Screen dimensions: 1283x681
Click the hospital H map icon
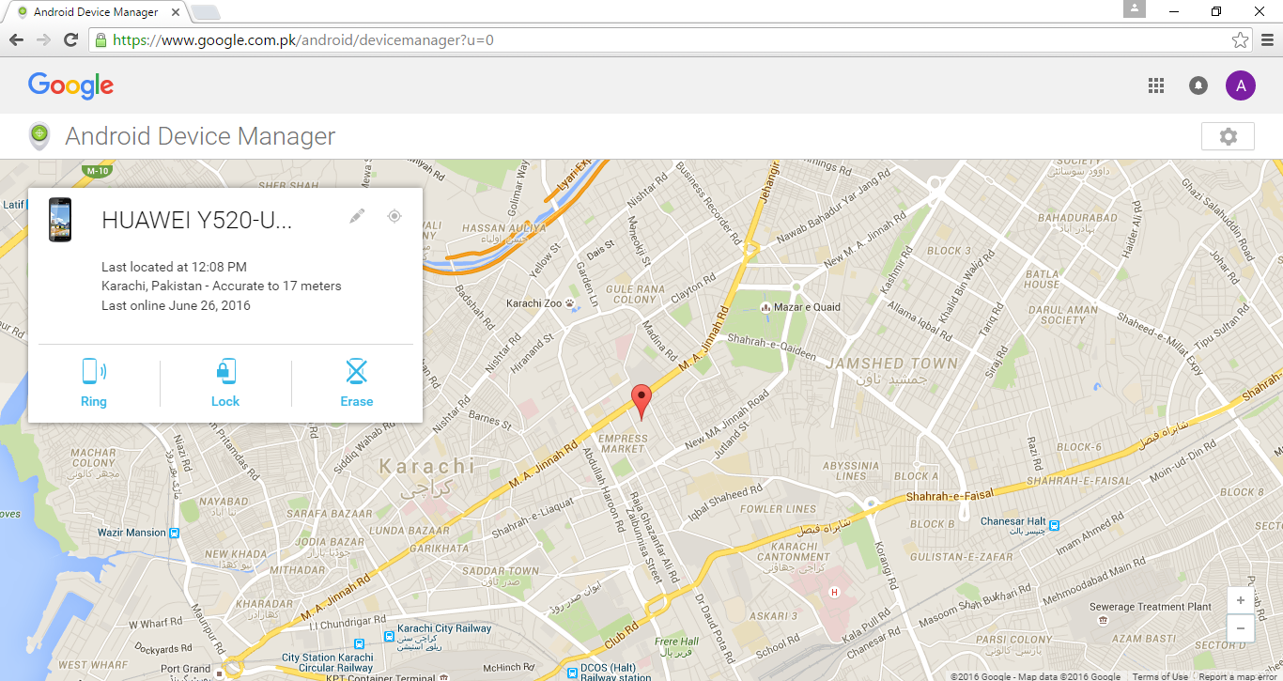coord(834,592)
